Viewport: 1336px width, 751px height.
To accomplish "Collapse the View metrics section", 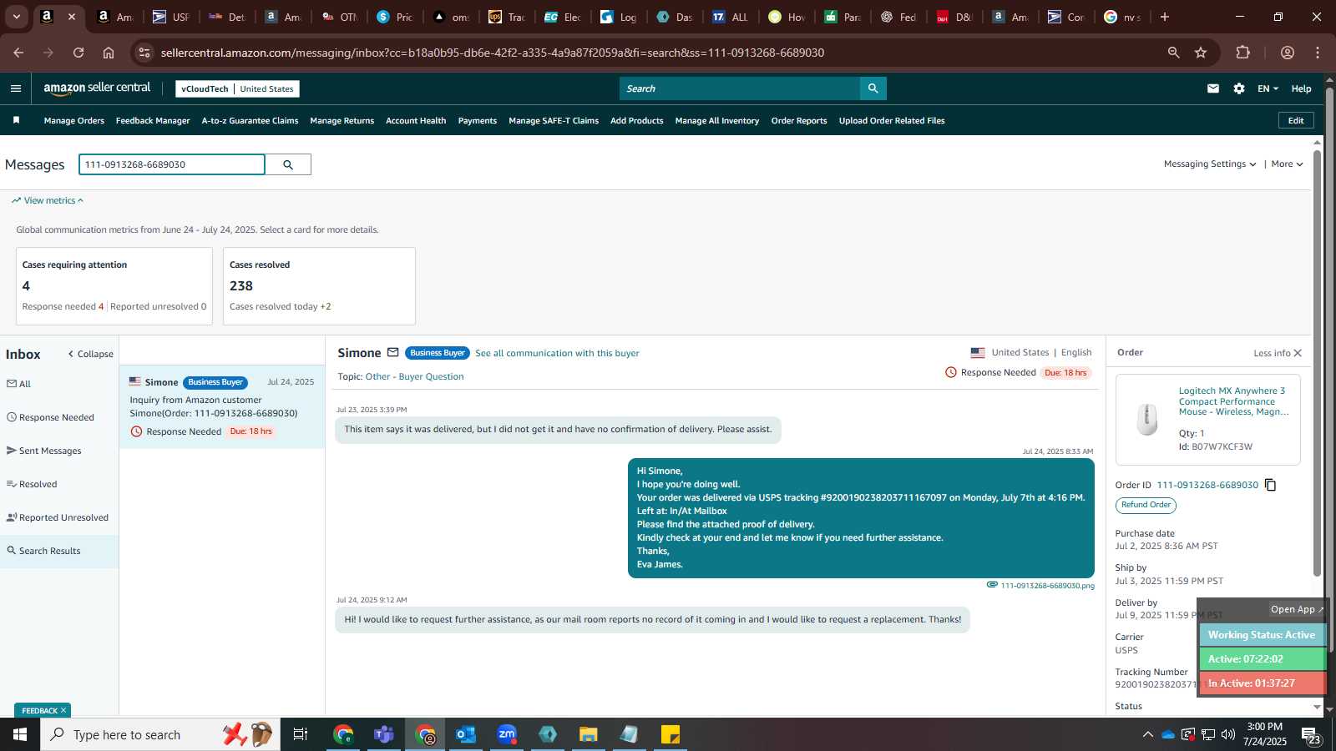I will click(x=48, y=200).
